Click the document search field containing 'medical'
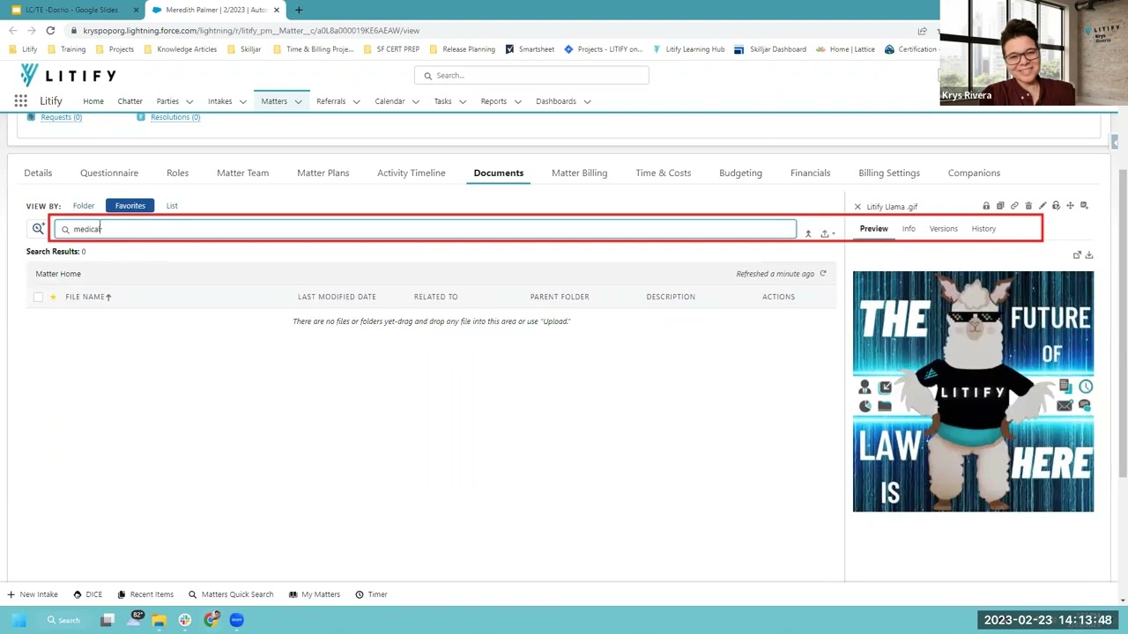Viewport: 1128px width, 634px height. (425, 230)
